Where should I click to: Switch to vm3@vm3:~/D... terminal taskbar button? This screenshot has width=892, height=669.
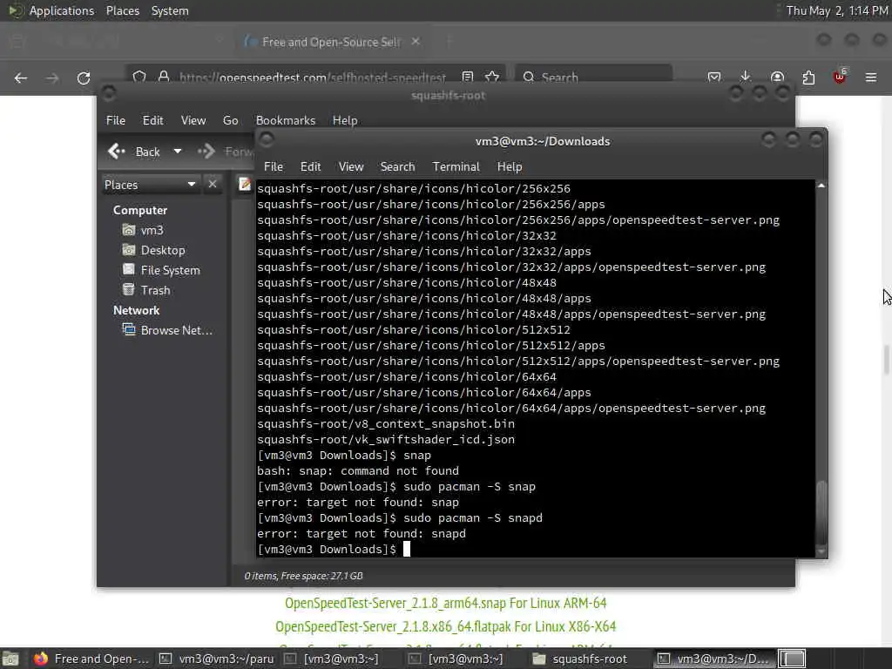pos(713,659)
